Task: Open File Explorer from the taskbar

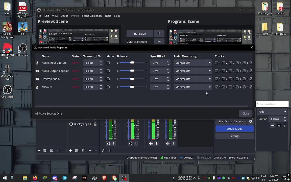Action: point(25,178)
